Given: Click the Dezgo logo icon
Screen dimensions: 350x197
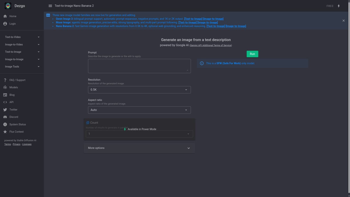Looking at the screenshot, I should coord(8,6).
